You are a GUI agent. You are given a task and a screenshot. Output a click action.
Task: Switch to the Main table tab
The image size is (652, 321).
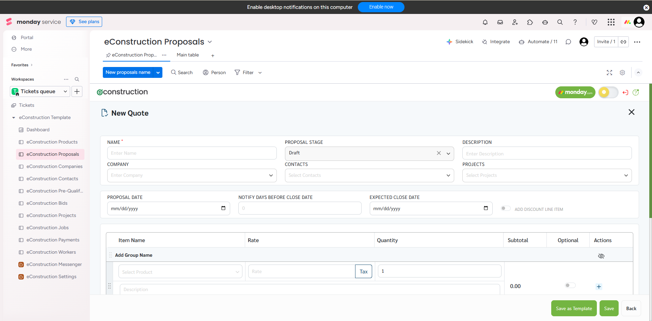point(188,55)
